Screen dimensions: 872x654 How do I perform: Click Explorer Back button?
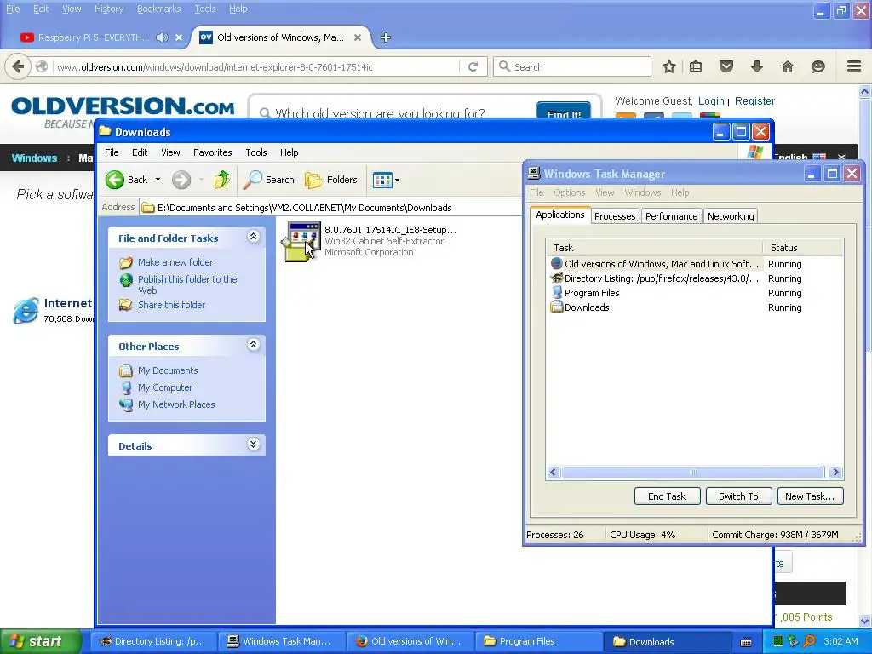(128, 180)
